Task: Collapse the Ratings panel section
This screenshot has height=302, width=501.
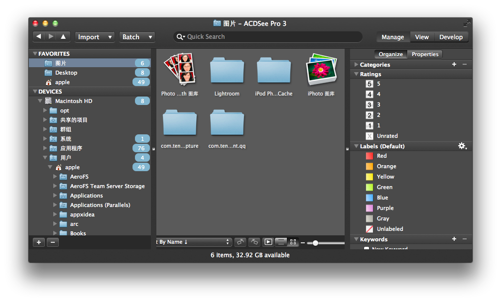Action: click(x=356, y=74)
